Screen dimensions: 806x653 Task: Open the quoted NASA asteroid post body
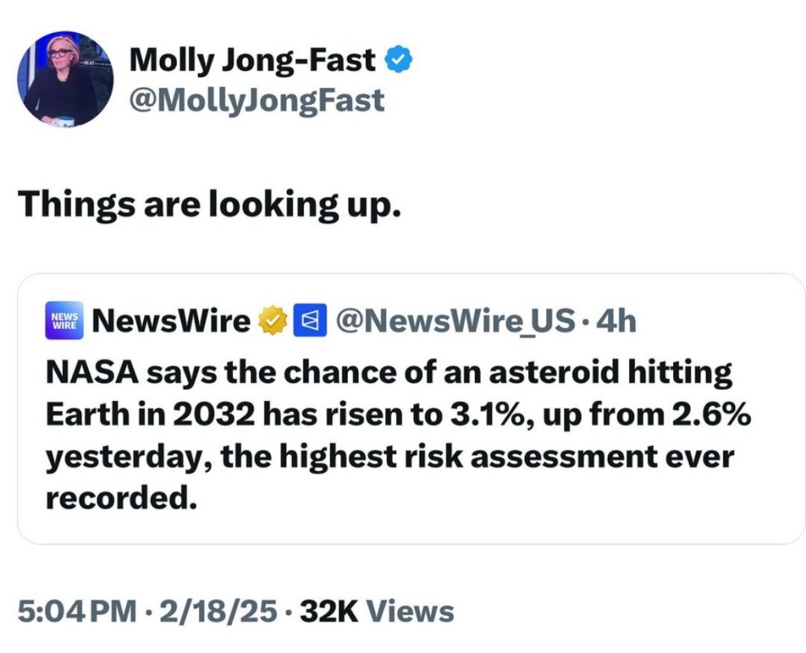394,433
